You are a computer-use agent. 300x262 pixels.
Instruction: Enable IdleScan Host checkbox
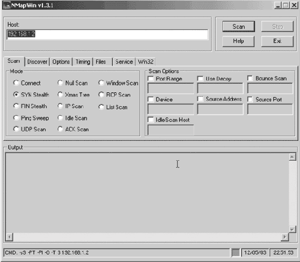pyautogui.click(x=151, y=119)
